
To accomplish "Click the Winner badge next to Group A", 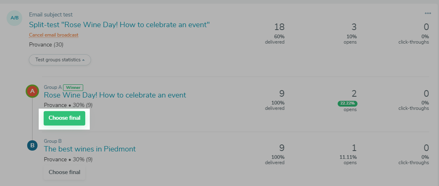I will 73,87.
